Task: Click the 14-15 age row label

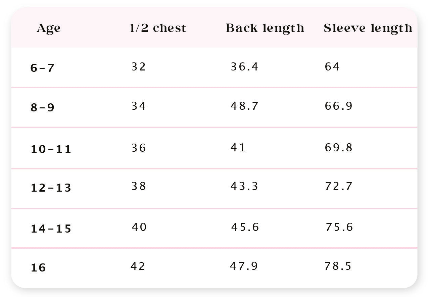Action: tap(51, 229)
